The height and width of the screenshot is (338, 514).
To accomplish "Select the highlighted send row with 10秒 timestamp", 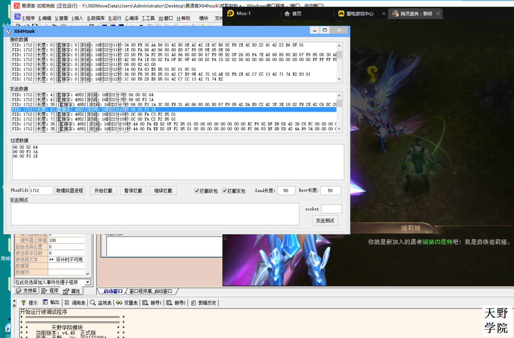I will point(174,109).
